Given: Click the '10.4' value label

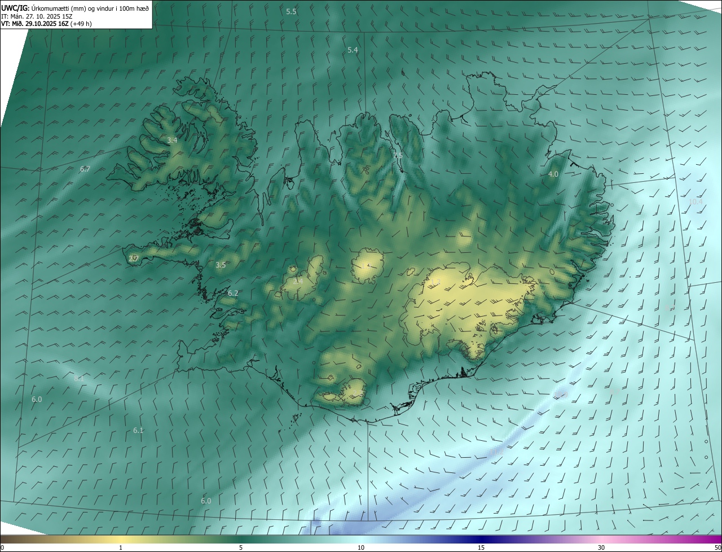Looking at the screenshot, I should click(x=696, y=201).
